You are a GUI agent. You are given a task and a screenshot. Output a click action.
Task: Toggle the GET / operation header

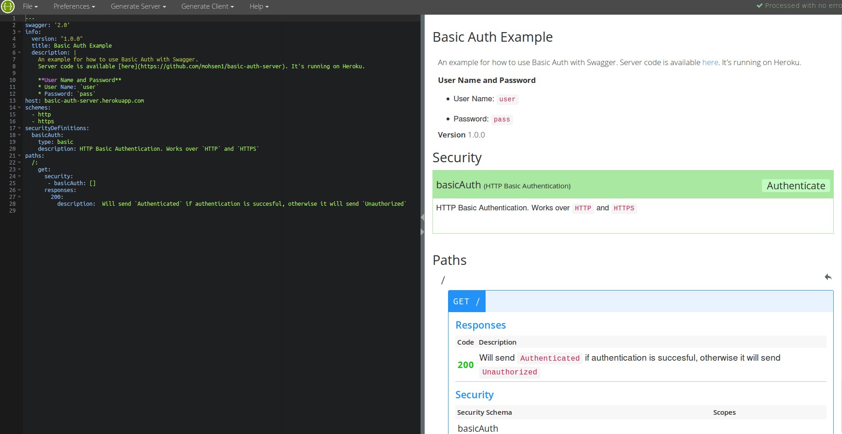466,302
